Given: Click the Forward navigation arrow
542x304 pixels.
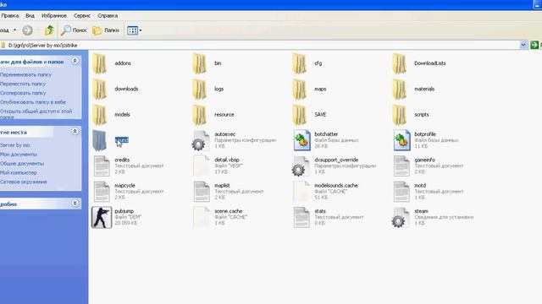Looking at the screenshot, I should [x=27, y=30].
